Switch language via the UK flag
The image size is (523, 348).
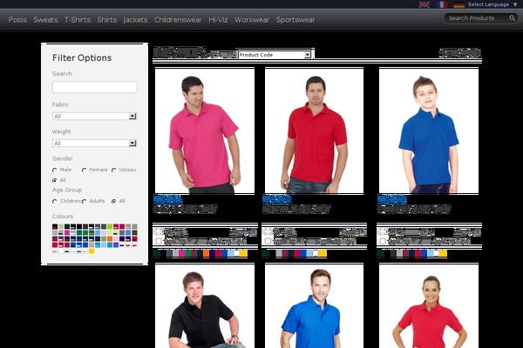pyautogui.click(x=424, y=4)
